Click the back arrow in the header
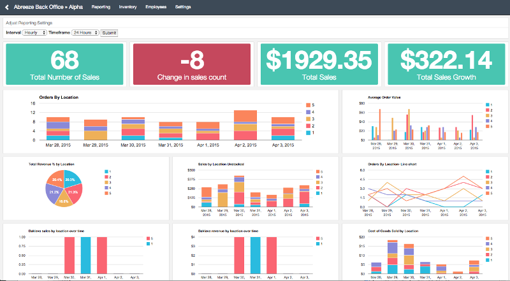Screen dimensions: 510x281 coord(8,7)
